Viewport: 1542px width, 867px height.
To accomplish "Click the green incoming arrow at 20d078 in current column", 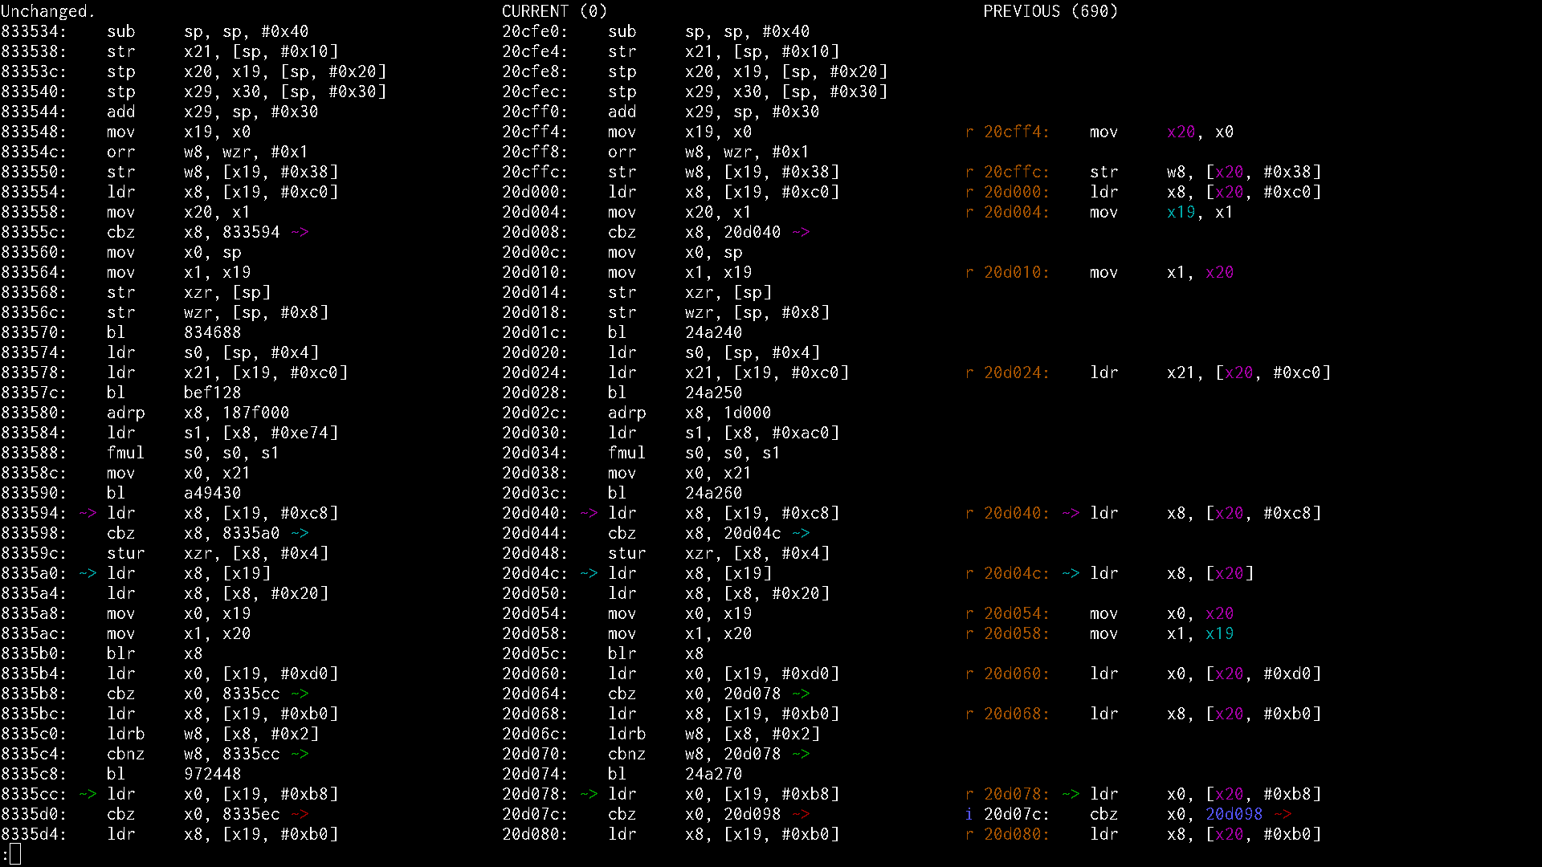I will [589, 794].
